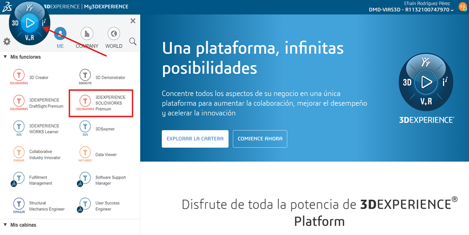469x235 pixels.
Task: Close the compass side panel
Action: (x=133, y=20)
